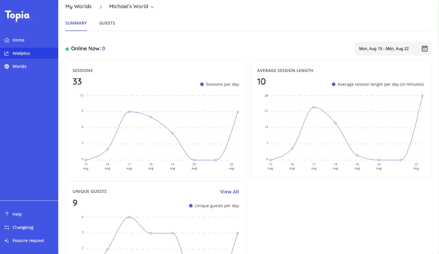Click the AVERAGE SESSION LENGTH card heading
This screenshot has width=439, height=254.
click(285, 71)
